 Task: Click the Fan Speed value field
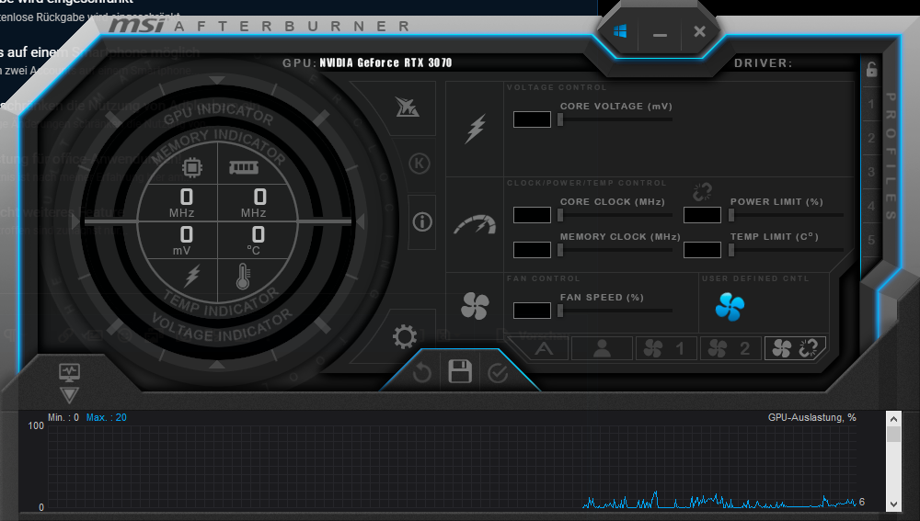[x=532, y=311]
